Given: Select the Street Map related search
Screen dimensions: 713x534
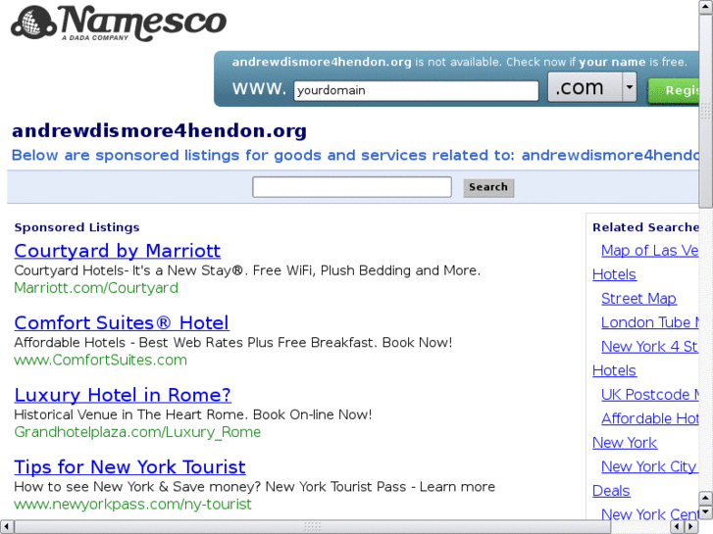Looking at the screenshot, I should coord(638,299).
